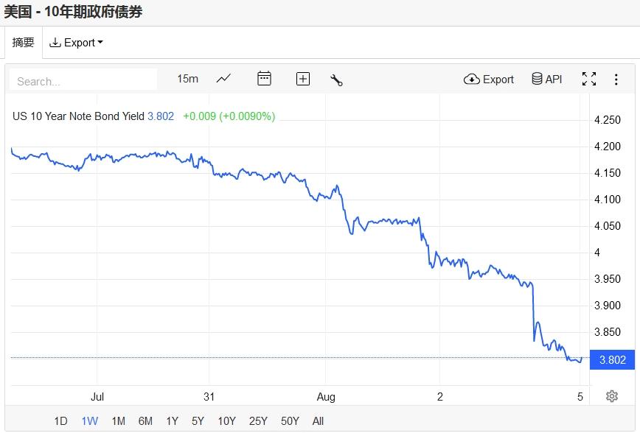Switch range to 10Y
This screenshot has width=640, height=433.
[226, 420]
